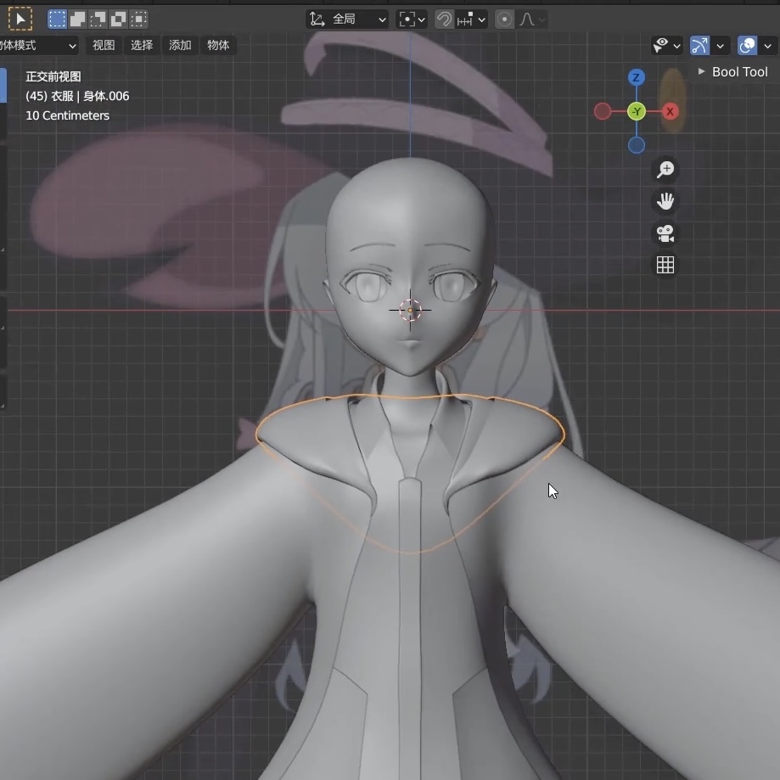The width and height of the screenshot is (780, 780).
Task: Open the 选择 menu
Action: (142, 45)
